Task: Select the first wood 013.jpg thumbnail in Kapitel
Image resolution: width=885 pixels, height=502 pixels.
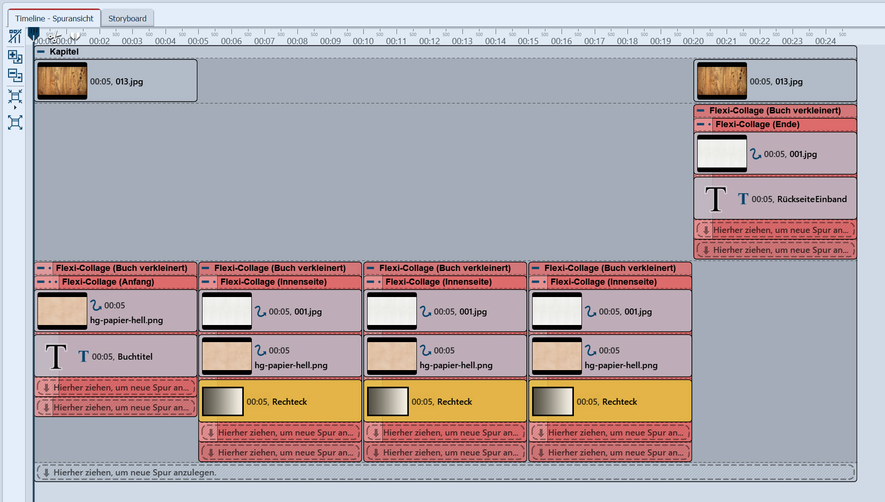Action: click(x=62, y=81)
